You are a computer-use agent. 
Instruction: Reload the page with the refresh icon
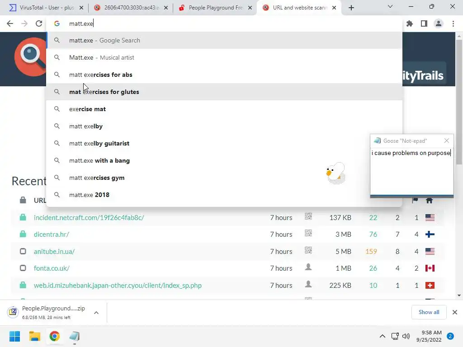[39, 23]
